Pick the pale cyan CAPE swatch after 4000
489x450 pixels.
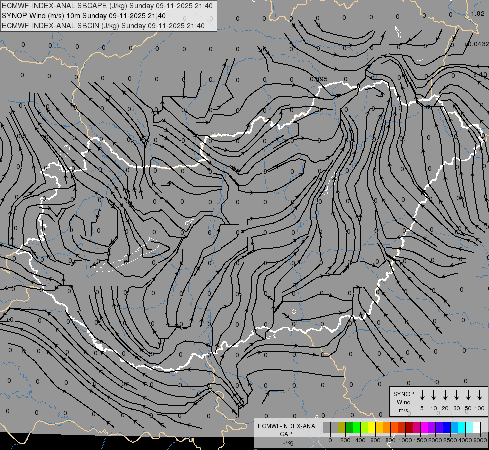[469, 427]
